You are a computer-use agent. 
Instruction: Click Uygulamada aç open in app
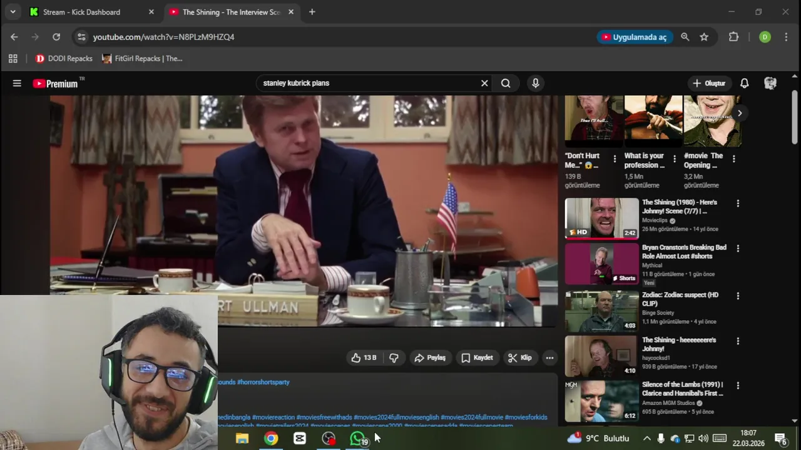635,37
